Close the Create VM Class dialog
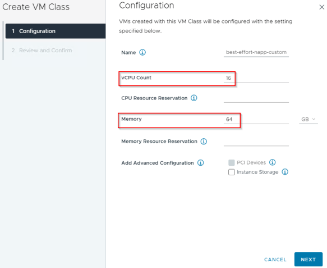327x268 pixels. pyautogui.click(x=322, y=7)
